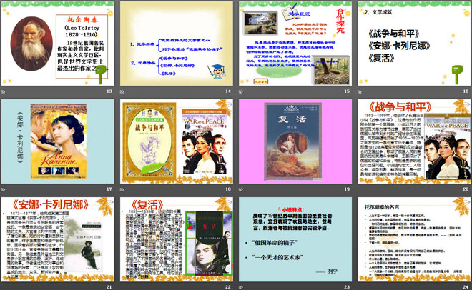
Task: Click slide number 22 label
Action: (228, 287)
